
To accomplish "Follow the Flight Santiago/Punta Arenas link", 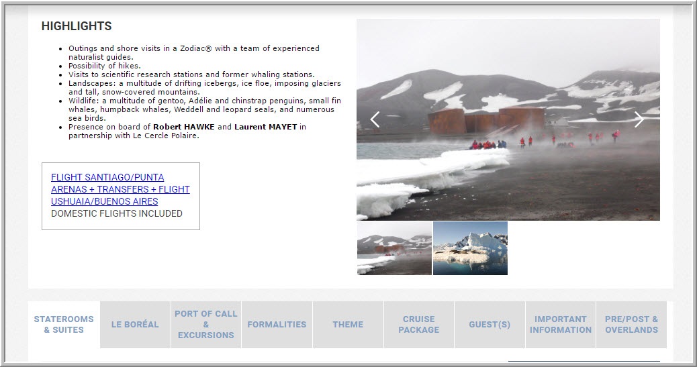I will (x=120, y=189).
